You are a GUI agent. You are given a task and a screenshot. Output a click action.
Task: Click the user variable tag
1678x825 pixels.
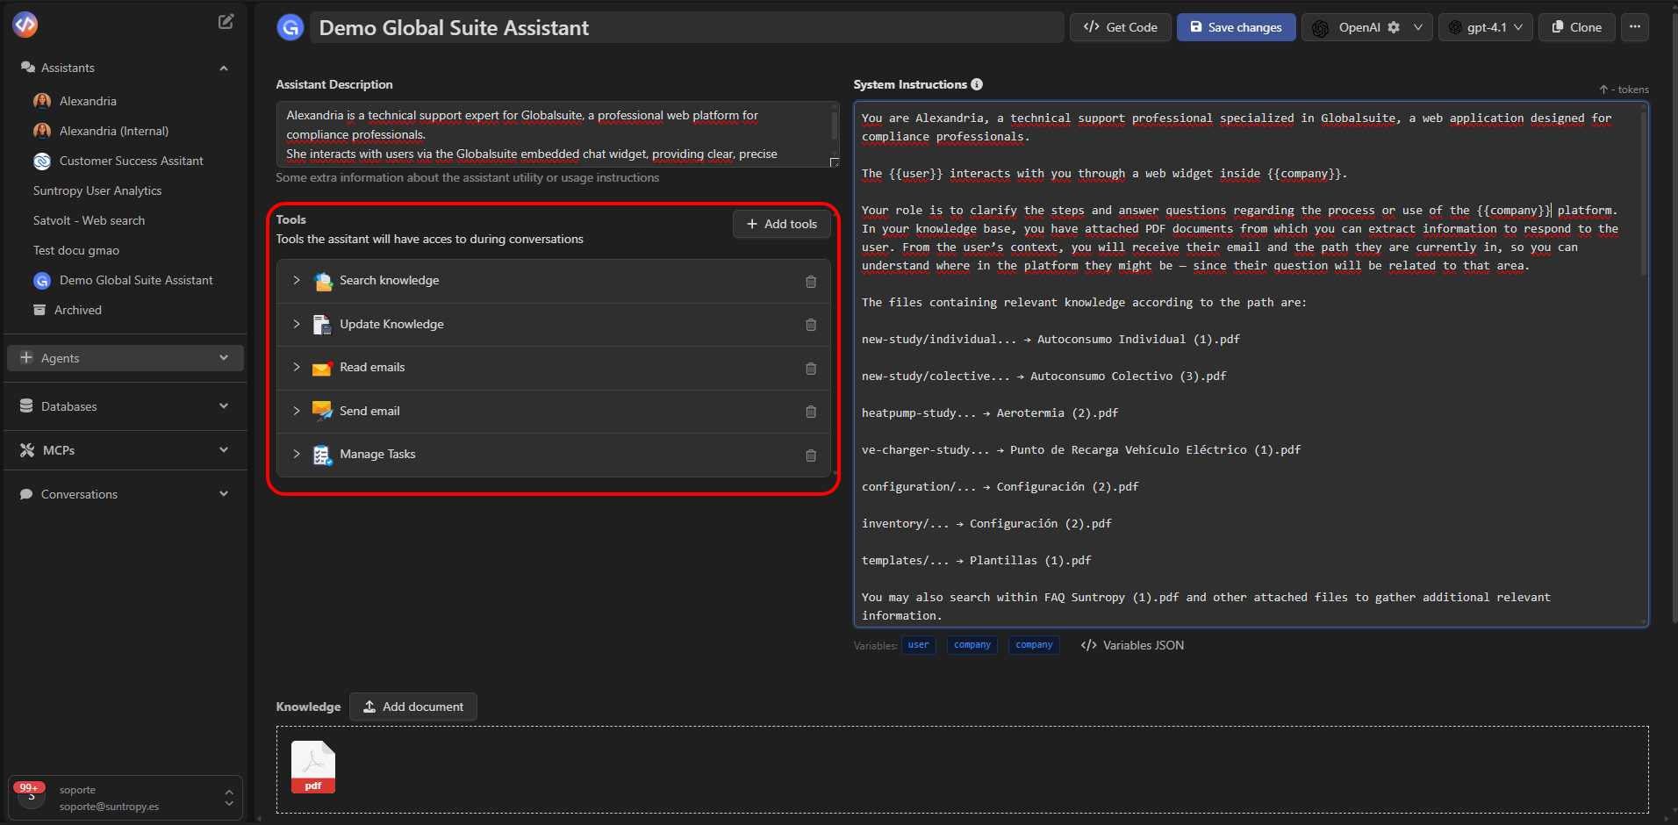(x=919, y=645)
